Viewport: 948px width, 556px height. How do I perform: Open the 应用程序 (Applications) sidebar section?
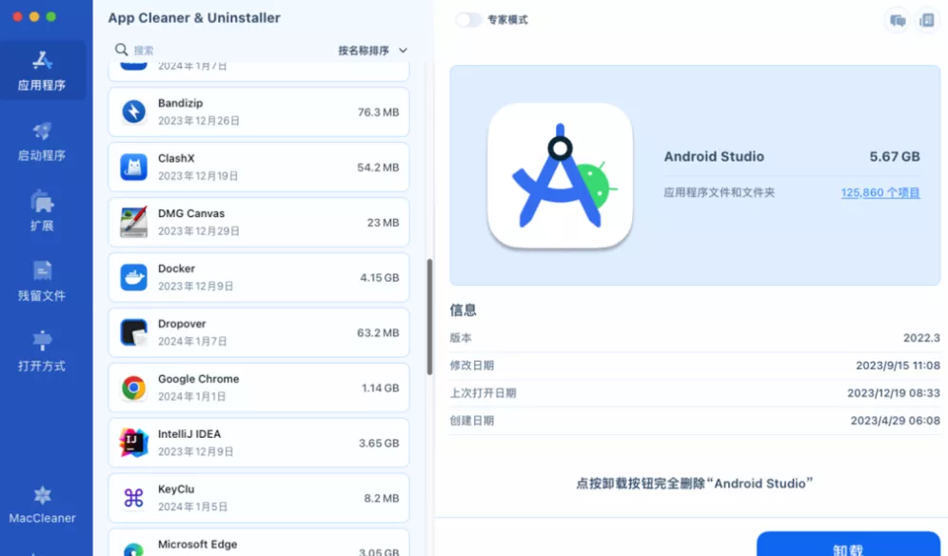[42, 70]
